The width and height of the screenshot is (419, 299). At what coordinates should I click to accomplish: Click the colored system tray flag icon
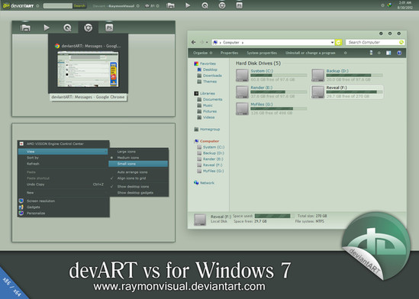(389, 5)
